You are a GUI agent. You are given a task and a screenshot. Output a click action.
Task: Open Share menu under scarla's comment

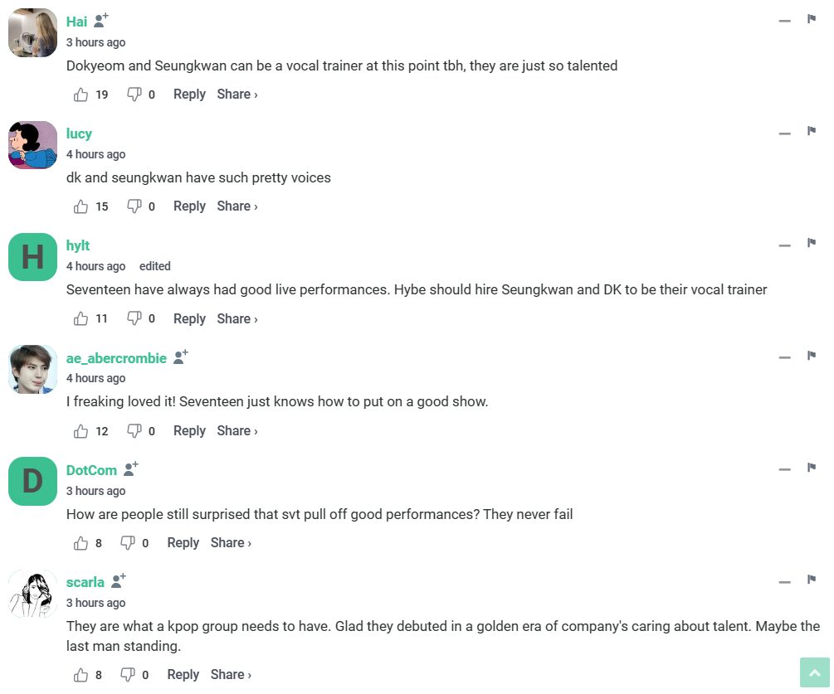click(231, 675)
